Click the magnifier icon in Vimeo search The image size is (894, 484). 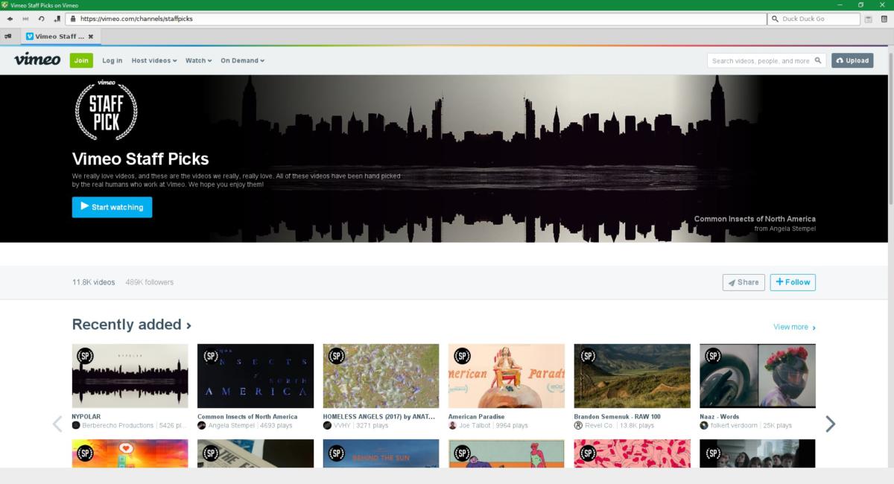(818, 60)
